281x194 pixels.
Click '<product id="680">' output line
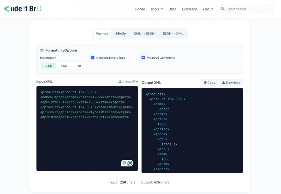coord(168,99)
